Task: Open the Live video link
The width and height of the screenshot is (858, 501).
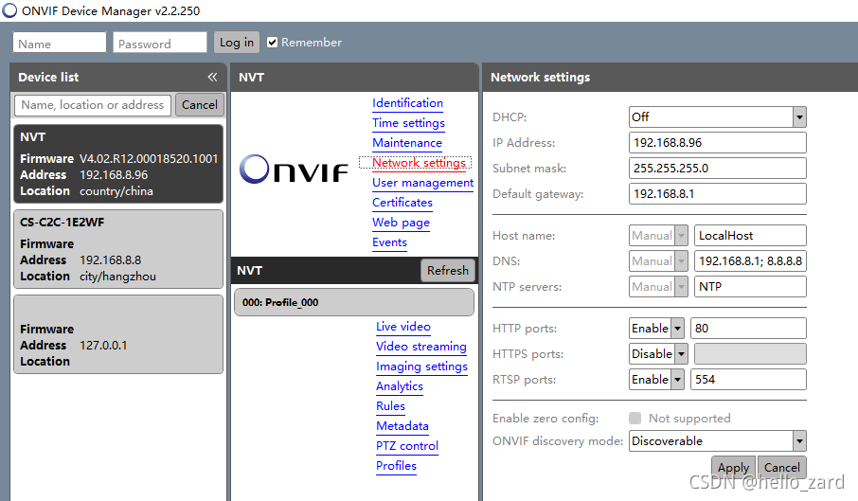Action: click(402, 327)
